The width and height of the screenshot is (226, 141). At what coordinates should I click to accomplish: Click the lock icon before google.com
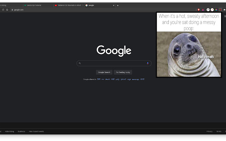click(12, 10)
